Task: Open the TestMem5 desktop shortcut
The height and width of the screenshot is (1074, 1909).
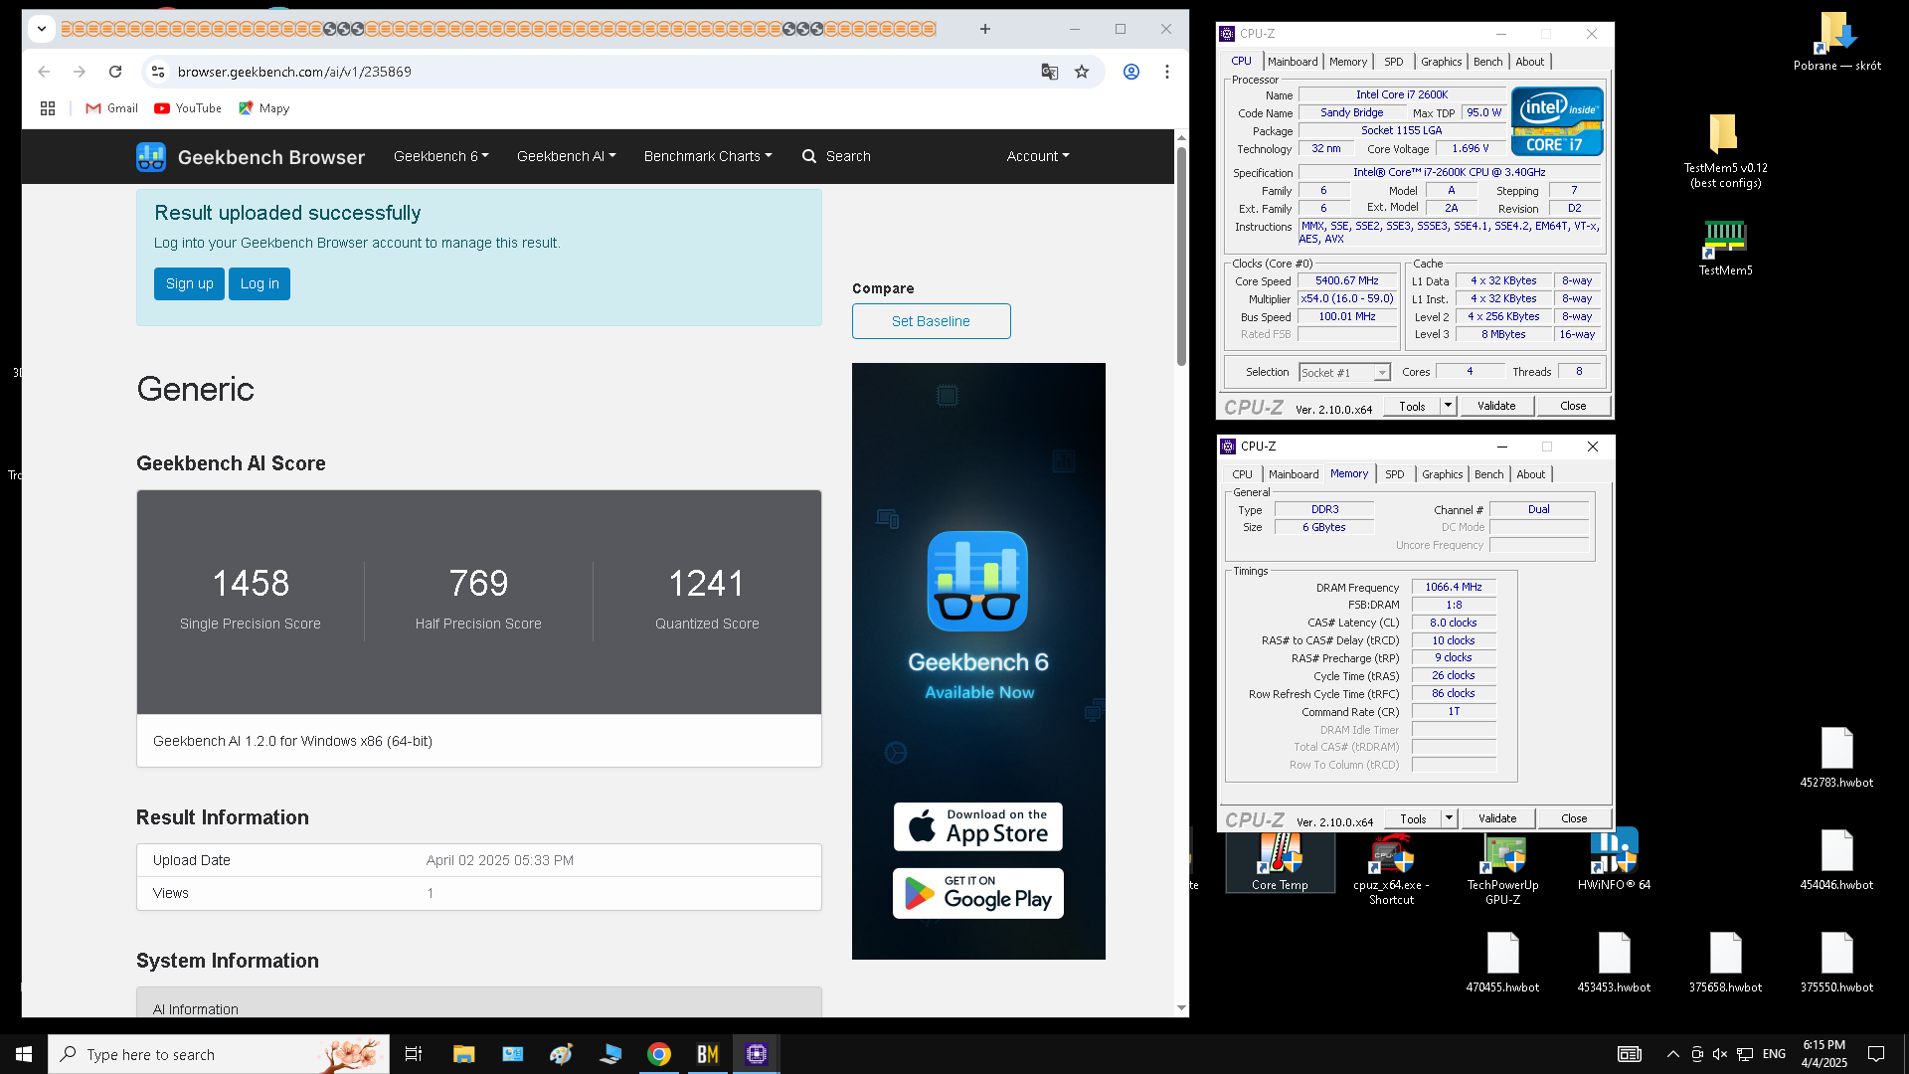Action: (x=1725, y=248)
